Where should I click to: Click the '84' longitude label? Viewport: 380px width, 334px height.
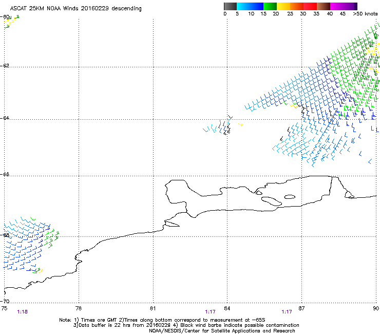(227, 308)
